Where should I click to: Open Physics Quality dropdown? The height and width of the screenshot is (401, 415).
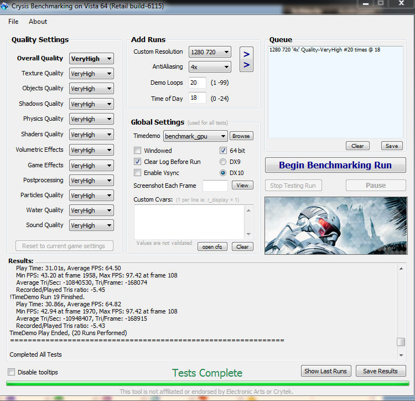point(91,119)
